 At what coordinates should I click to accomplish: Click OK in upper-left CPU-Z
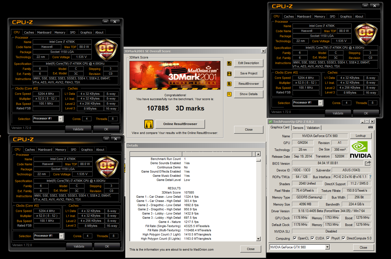106,129
